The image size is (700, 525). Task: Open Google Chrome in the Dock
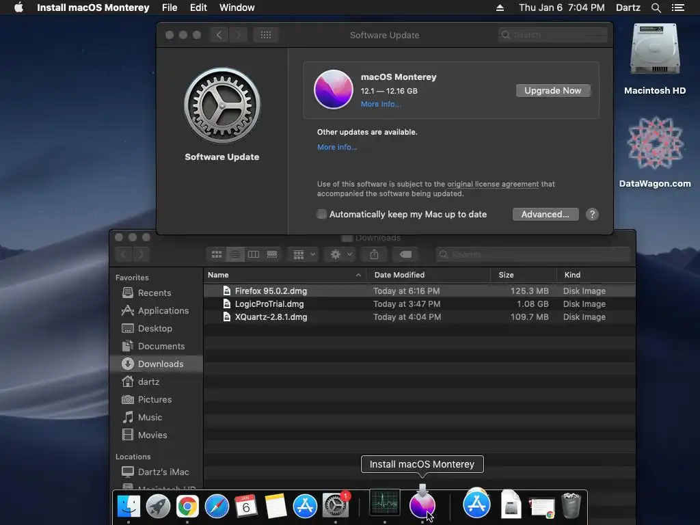tap(187, 507)
